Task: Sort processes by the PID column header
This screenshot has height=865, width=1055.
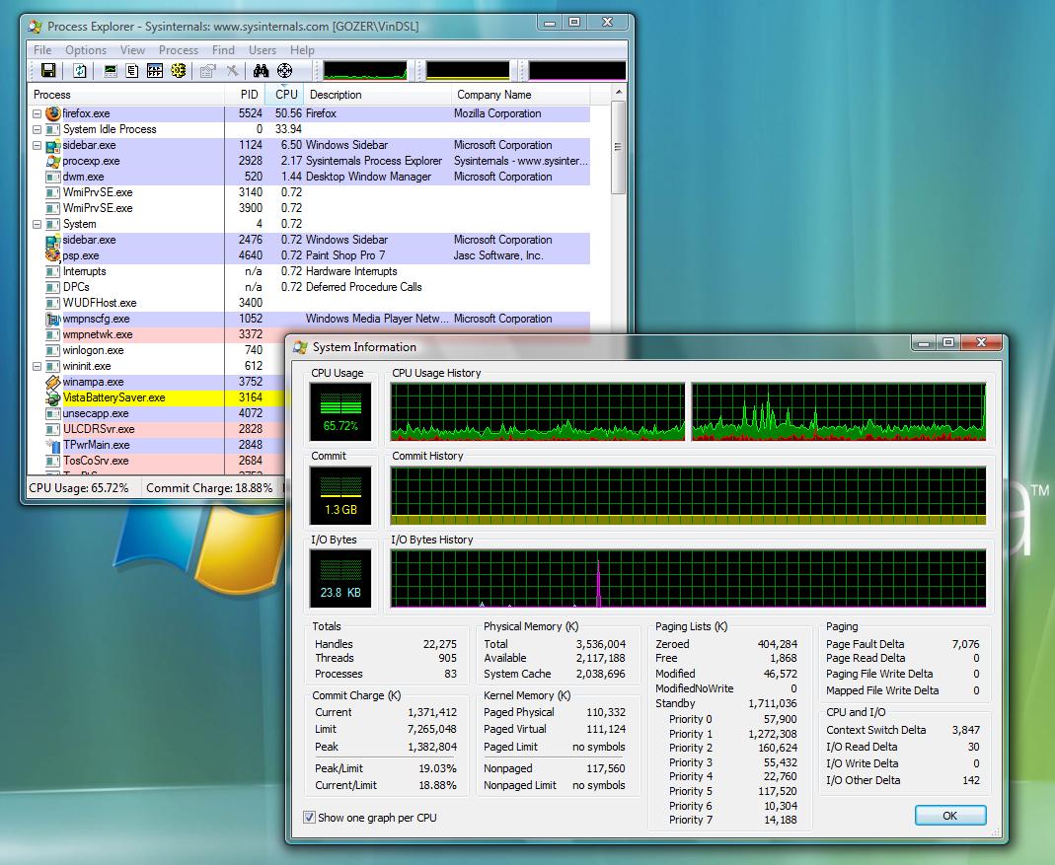Action: click(x=249, y=95)
